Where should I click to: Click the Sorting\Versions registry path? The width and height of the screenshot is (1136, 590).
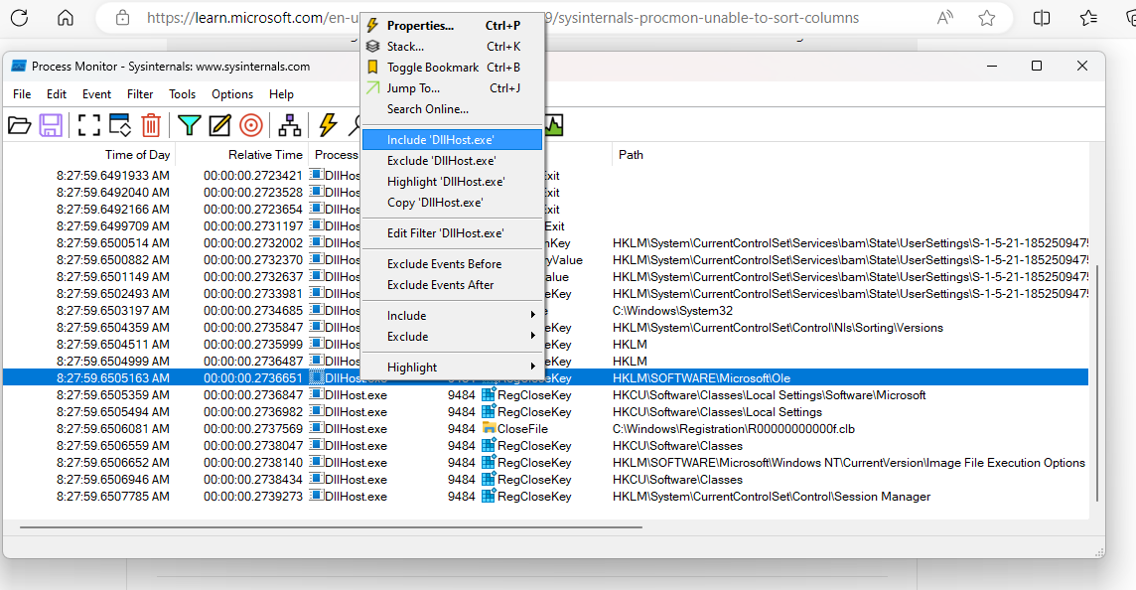coord(778,328)
